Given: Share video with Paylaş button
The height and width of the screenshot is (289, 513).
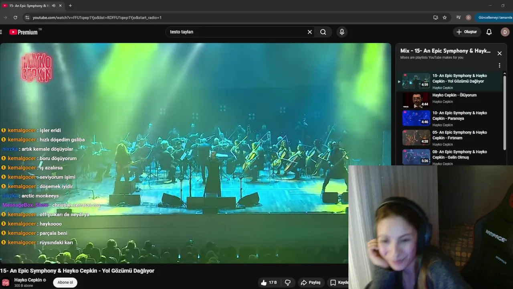Looking at the screenshot, I should coord(311,283).
